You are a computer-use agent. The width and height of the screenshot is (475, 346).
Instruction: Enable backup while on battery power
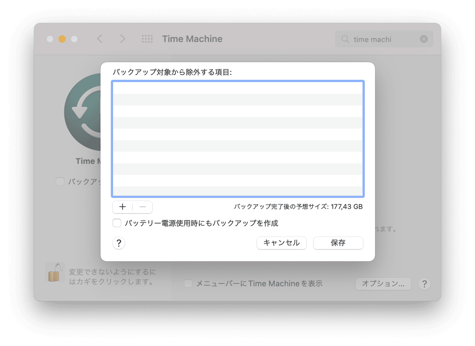pos(117,223)
